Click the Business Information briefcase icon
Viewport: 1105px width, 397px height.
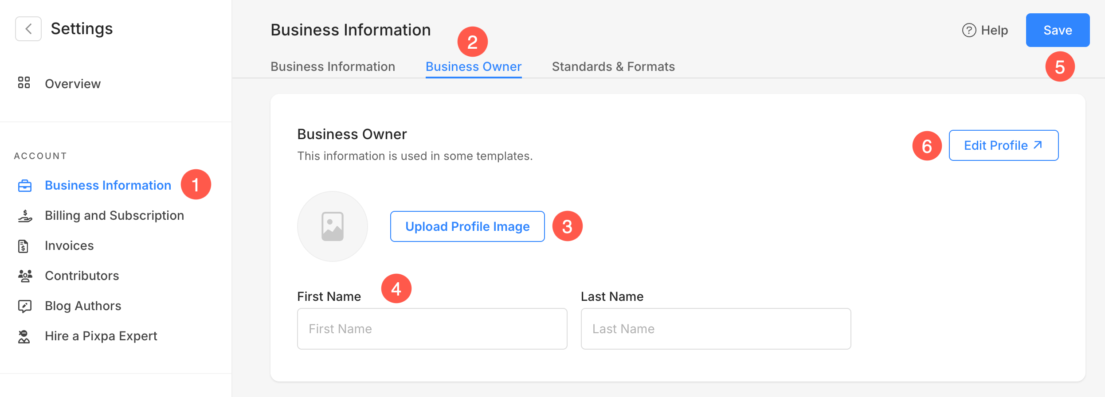pos(25,186)
